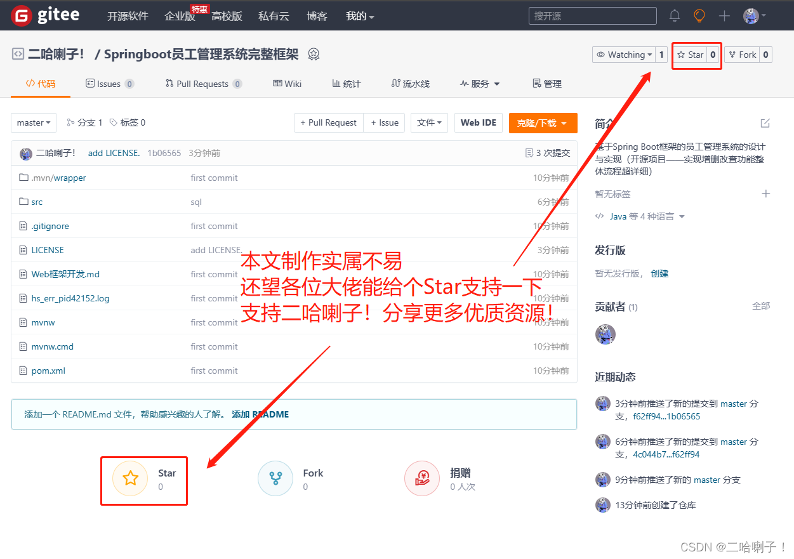Image resolution: width=794 pixels, height=559 pixels.
Task: Open the .gitignore file
Action: tap(50, 226)
